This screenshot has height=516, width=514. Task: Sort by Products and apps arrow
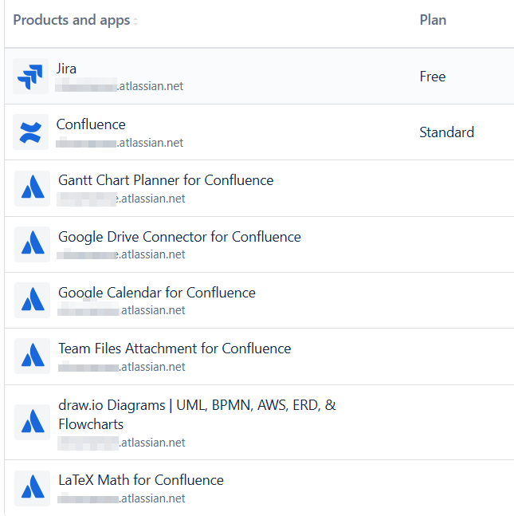point(135,21)
